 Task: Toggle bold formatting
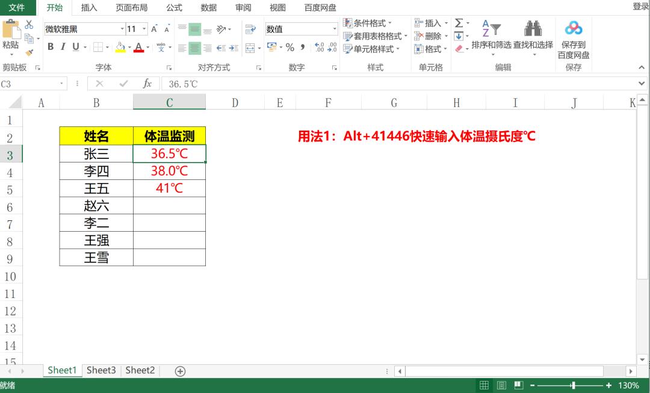[50, 46]
